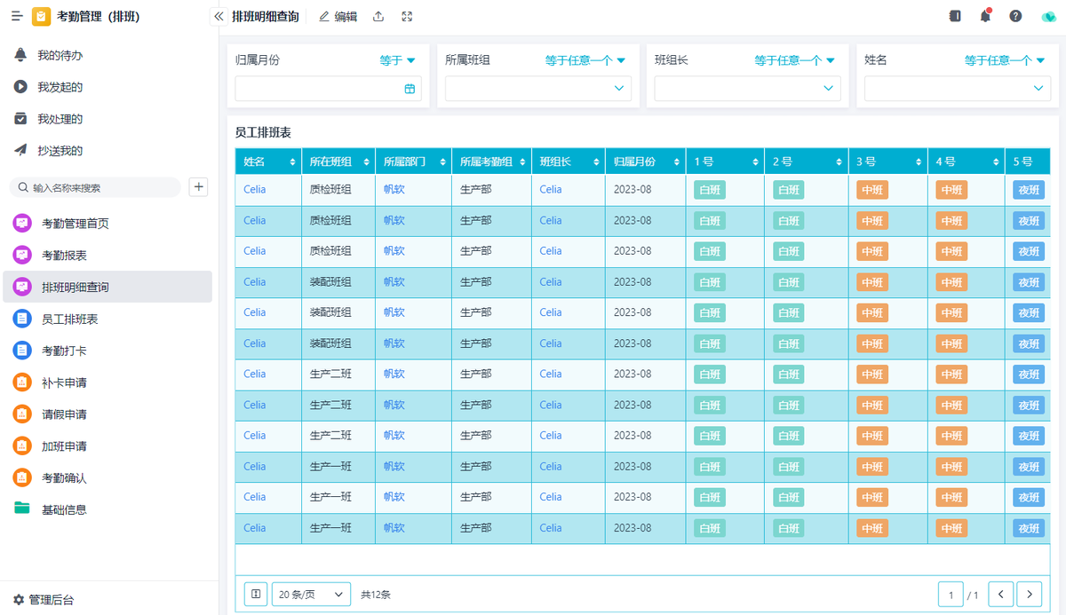Open 管理后台 at the sidebar bottom
The width and height of the screenshot is (1066, 615).
coord(51,600)
